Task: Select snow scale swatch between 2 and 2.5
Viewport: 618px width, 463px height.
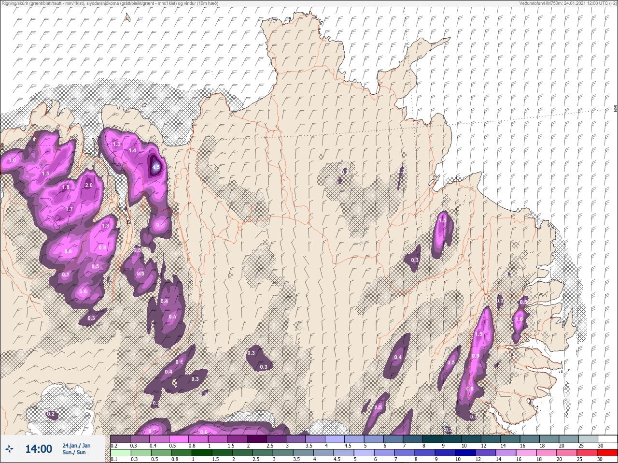Action: click(x=258, y=439)
